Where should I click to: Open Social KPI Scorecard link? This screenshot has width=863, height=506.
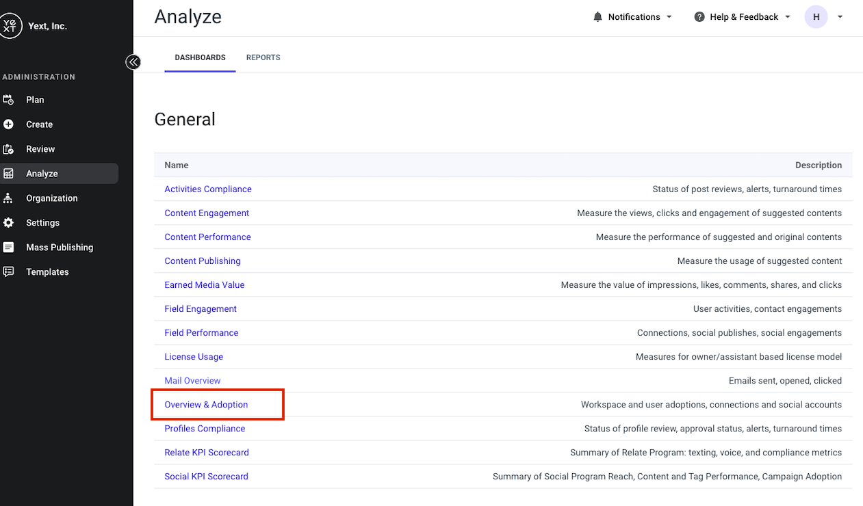pos(207,477)
